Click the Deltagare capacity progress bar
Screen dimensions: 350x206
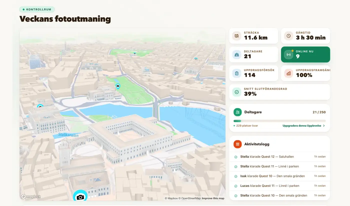pyautogui.click(x=279, y=121)
